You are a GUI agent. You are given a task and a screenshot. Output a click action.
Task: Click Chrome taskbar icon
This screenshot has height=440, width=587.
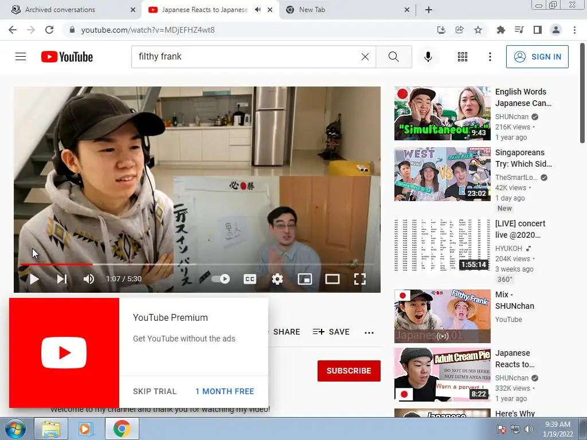point(122,429)
